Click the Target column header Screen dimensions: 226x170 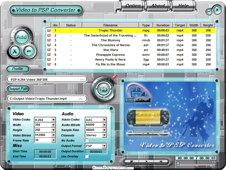click(180, 25)
